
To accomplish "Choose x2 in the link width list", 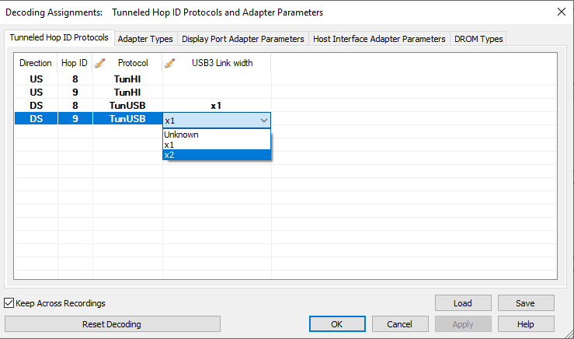I will click(217, 155).
